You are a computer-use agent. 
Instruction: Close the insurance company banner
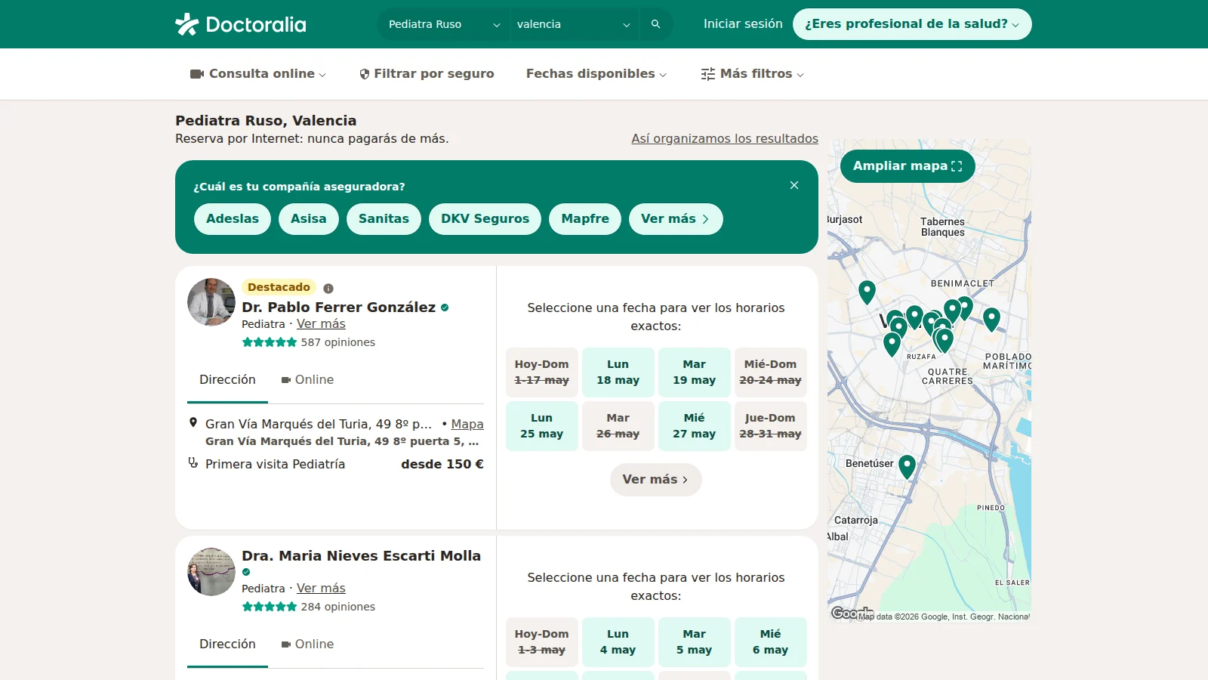794,185
